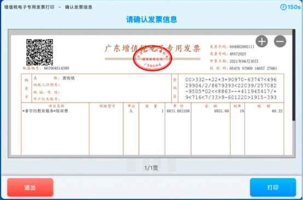This screenshot has width=303, height=200.
Task: Click the buyer name 黄俊铭
Action: click(x=68, y=78)
